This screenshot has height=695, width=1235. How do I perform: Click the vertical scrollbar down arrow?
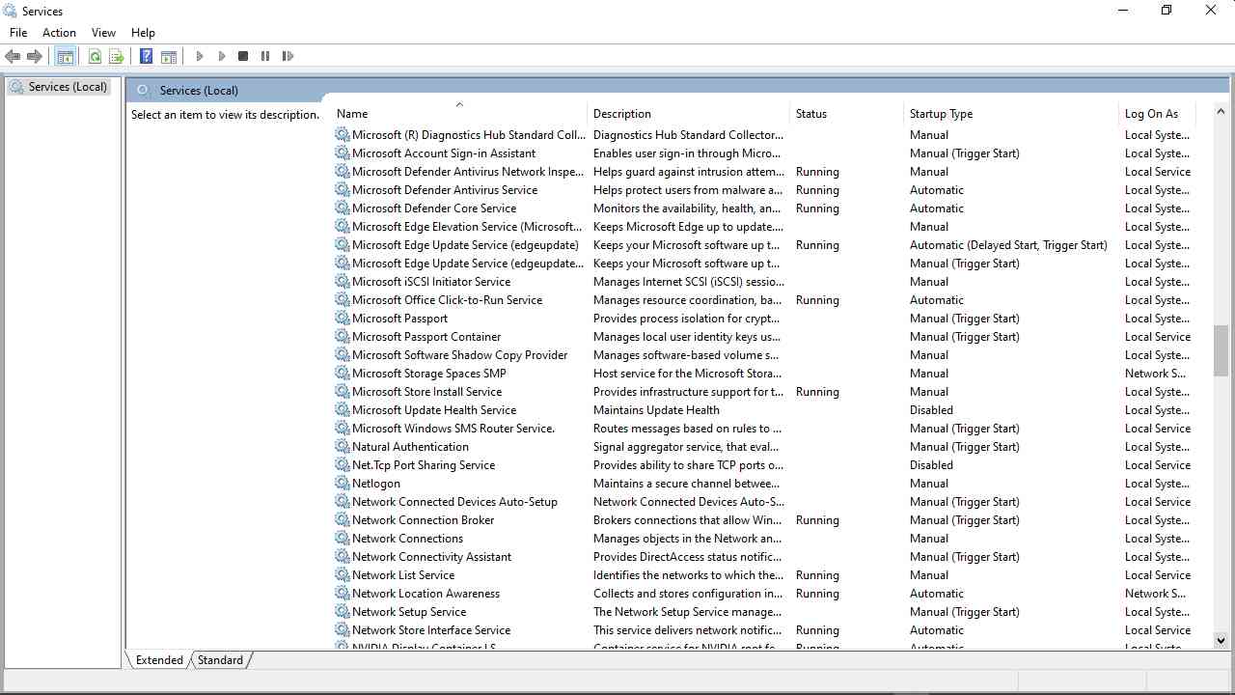pos(1221,640)
